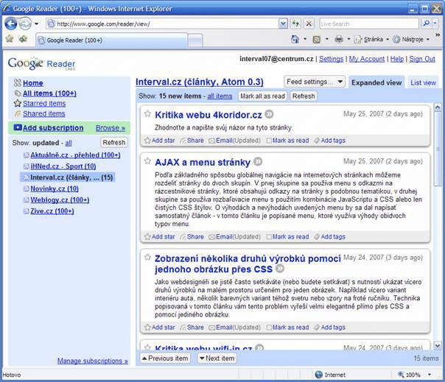Star the AJAX a menu stránky title
Viewport: 445px width, 382px height.
click(x=147, y=161)
